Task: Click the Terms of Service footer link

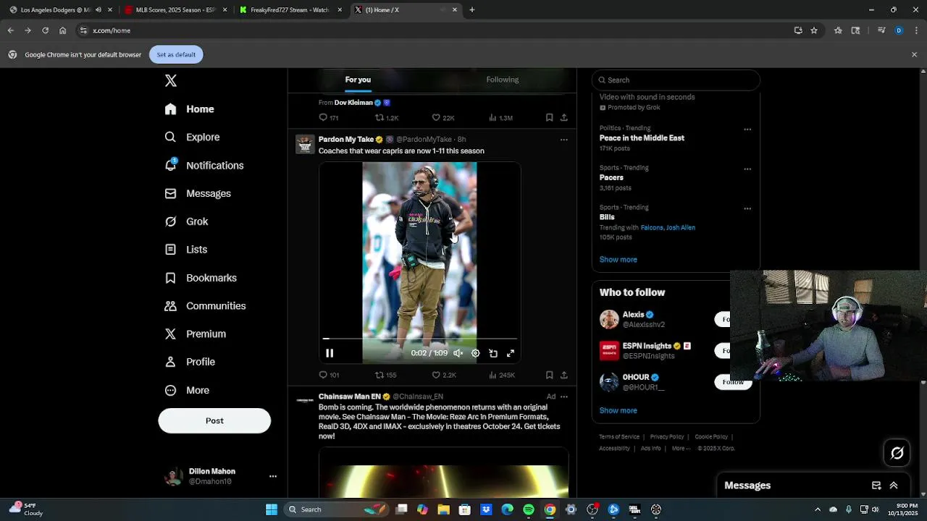Action: tap(619, 437)
